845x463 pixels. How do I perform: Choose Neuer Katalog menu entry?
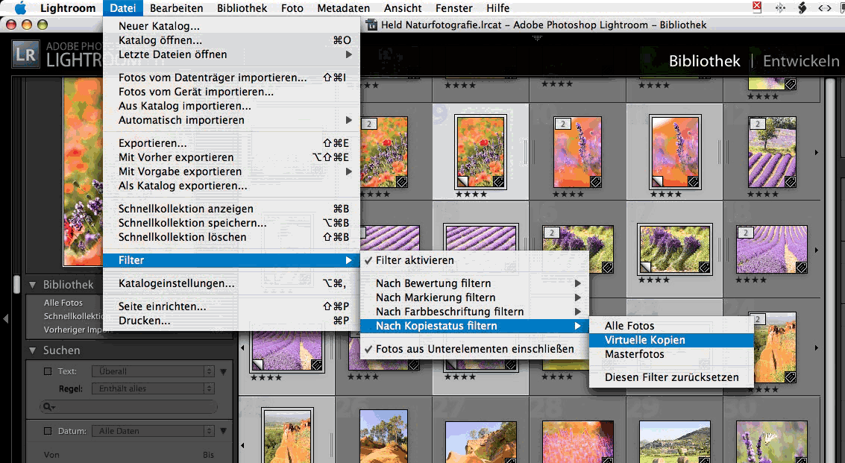click(x=231, y=26)
